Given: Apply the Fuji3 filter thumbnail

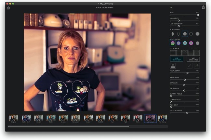Looking at the screenshot, I should [x=125, y=119].
